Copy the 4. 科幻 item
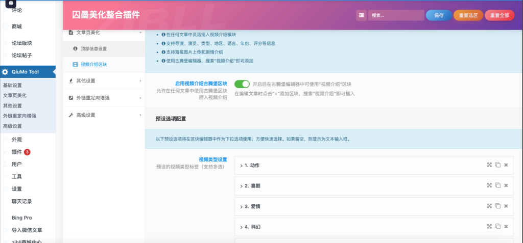Screen dimensions: 523x243 click(497, 227)
